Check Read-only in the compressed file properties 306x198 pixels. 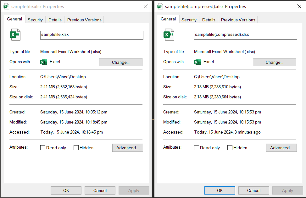pyautogui.click(x=196, y=148)
